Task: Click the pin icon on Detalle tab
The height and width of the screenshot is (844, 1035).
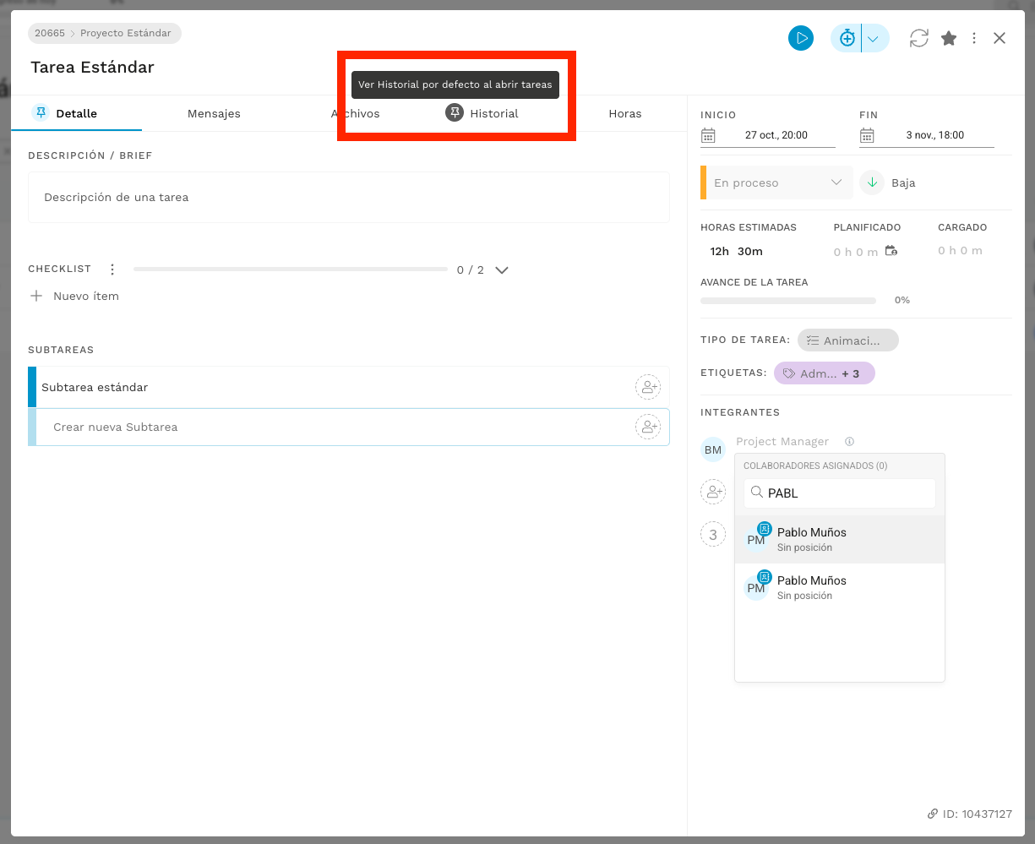Action: [41, 112]
